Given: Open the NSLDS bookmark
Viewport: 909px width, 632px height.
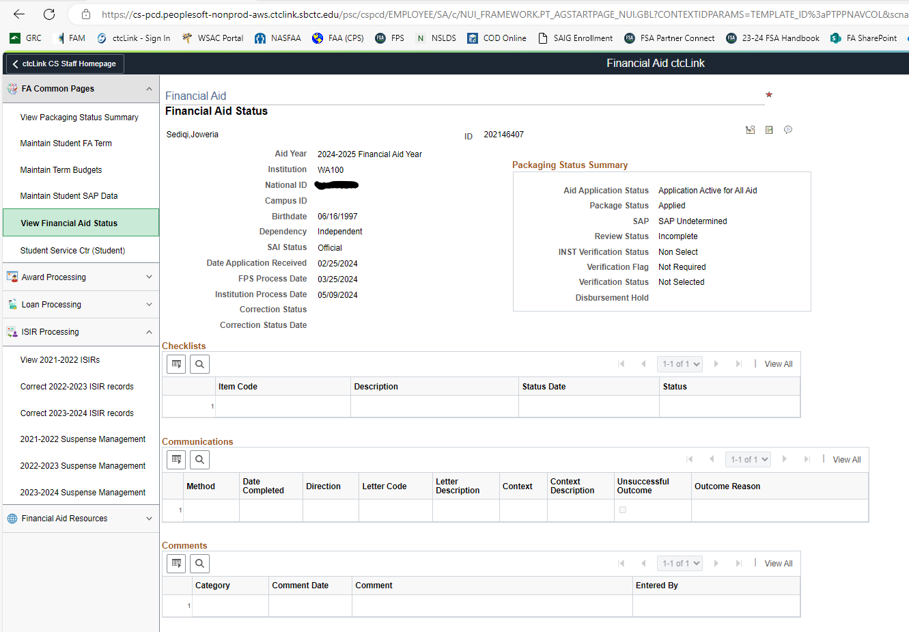Looking at the screenshot, I should [x=436, y=38].
